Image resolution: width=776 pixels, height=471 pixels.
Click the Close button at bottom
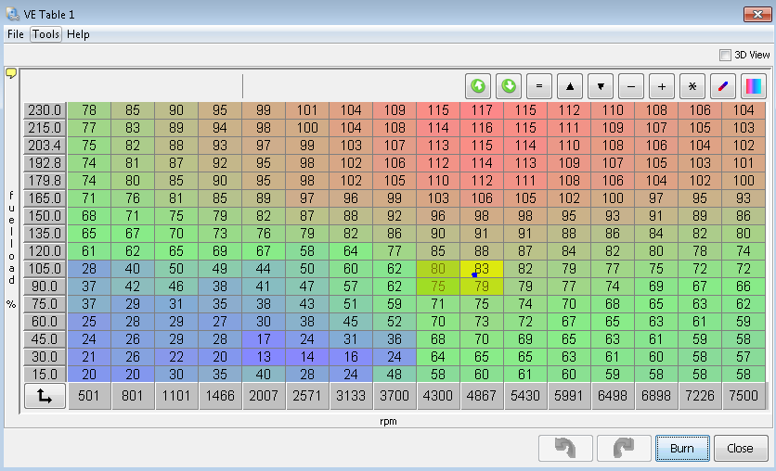740,448
